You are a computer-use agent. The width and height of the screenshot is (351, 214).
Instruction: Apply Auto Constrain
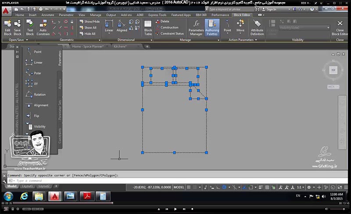coord(43,28)
